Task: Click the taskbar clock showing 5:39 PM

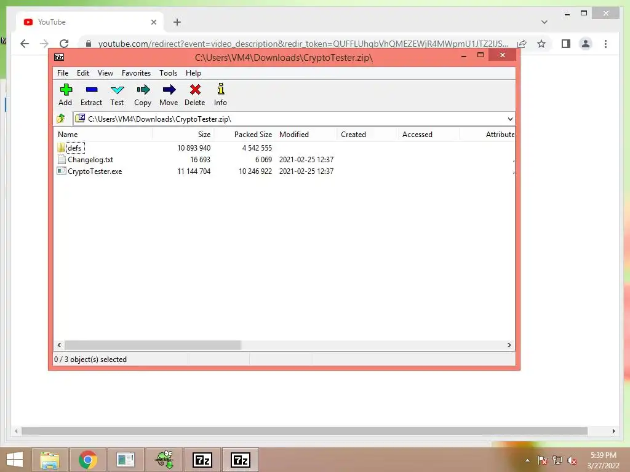Action: point(603,455)
